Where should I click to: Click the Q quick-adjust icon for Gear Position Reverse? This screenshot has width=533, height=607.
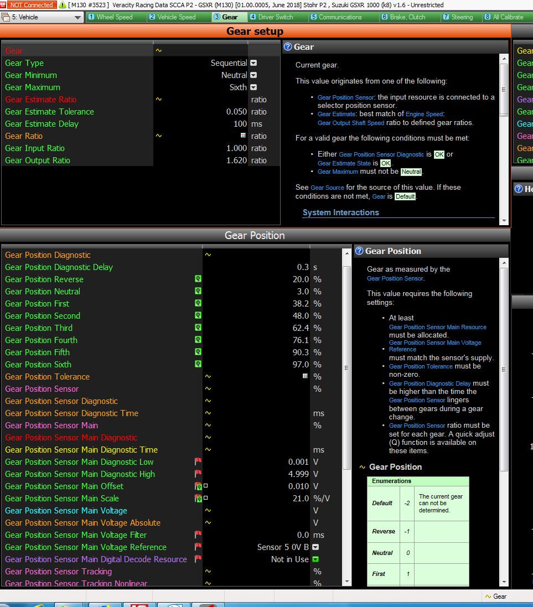[198, 279]
